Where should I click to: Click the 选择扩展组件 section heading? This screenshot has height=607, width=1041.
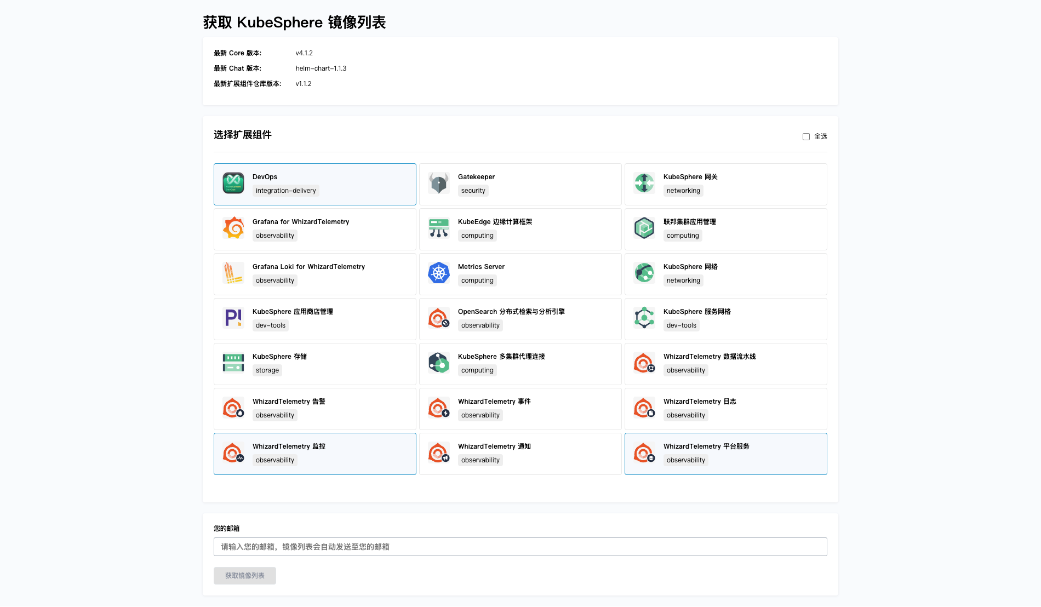(243, 135)
